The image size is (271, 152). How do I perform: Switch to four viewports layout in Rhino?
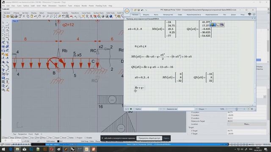67,16
